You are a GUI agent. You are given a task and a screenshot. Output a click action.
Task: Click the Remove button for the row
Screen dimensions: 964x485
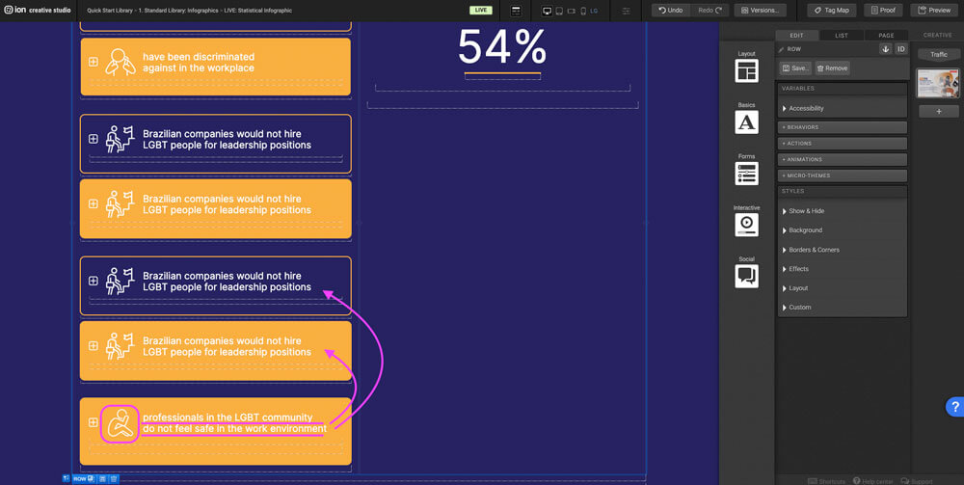tap(832, 68)
